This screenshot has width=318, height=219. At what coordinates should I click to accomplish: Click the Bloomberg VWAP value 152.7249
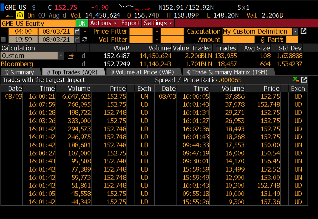click(117, 64)
